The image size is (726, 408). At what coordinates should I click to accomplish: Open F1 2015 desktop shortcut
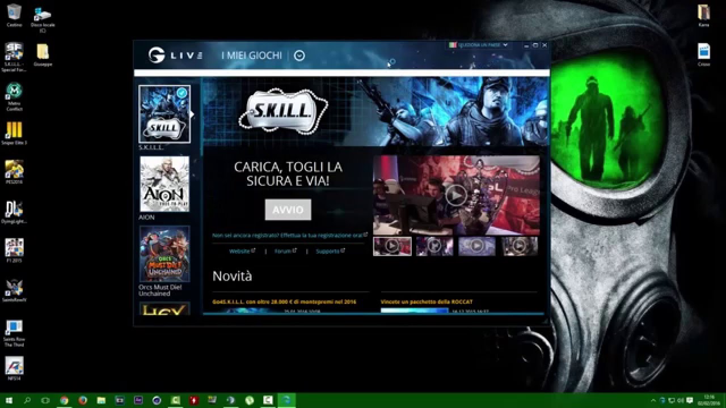pyautogui.click(x=14, y=250)
